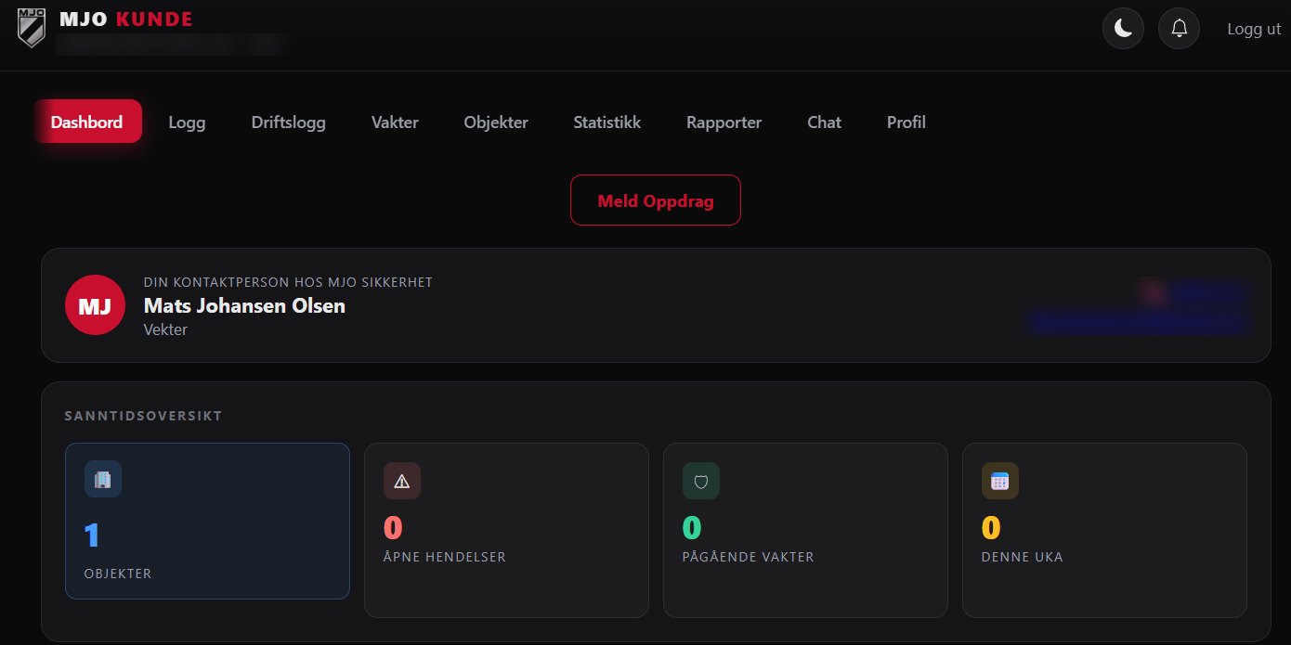Log out via Logg ut
This screenshot has height=645, width=1291.
tap(1254, 29)
